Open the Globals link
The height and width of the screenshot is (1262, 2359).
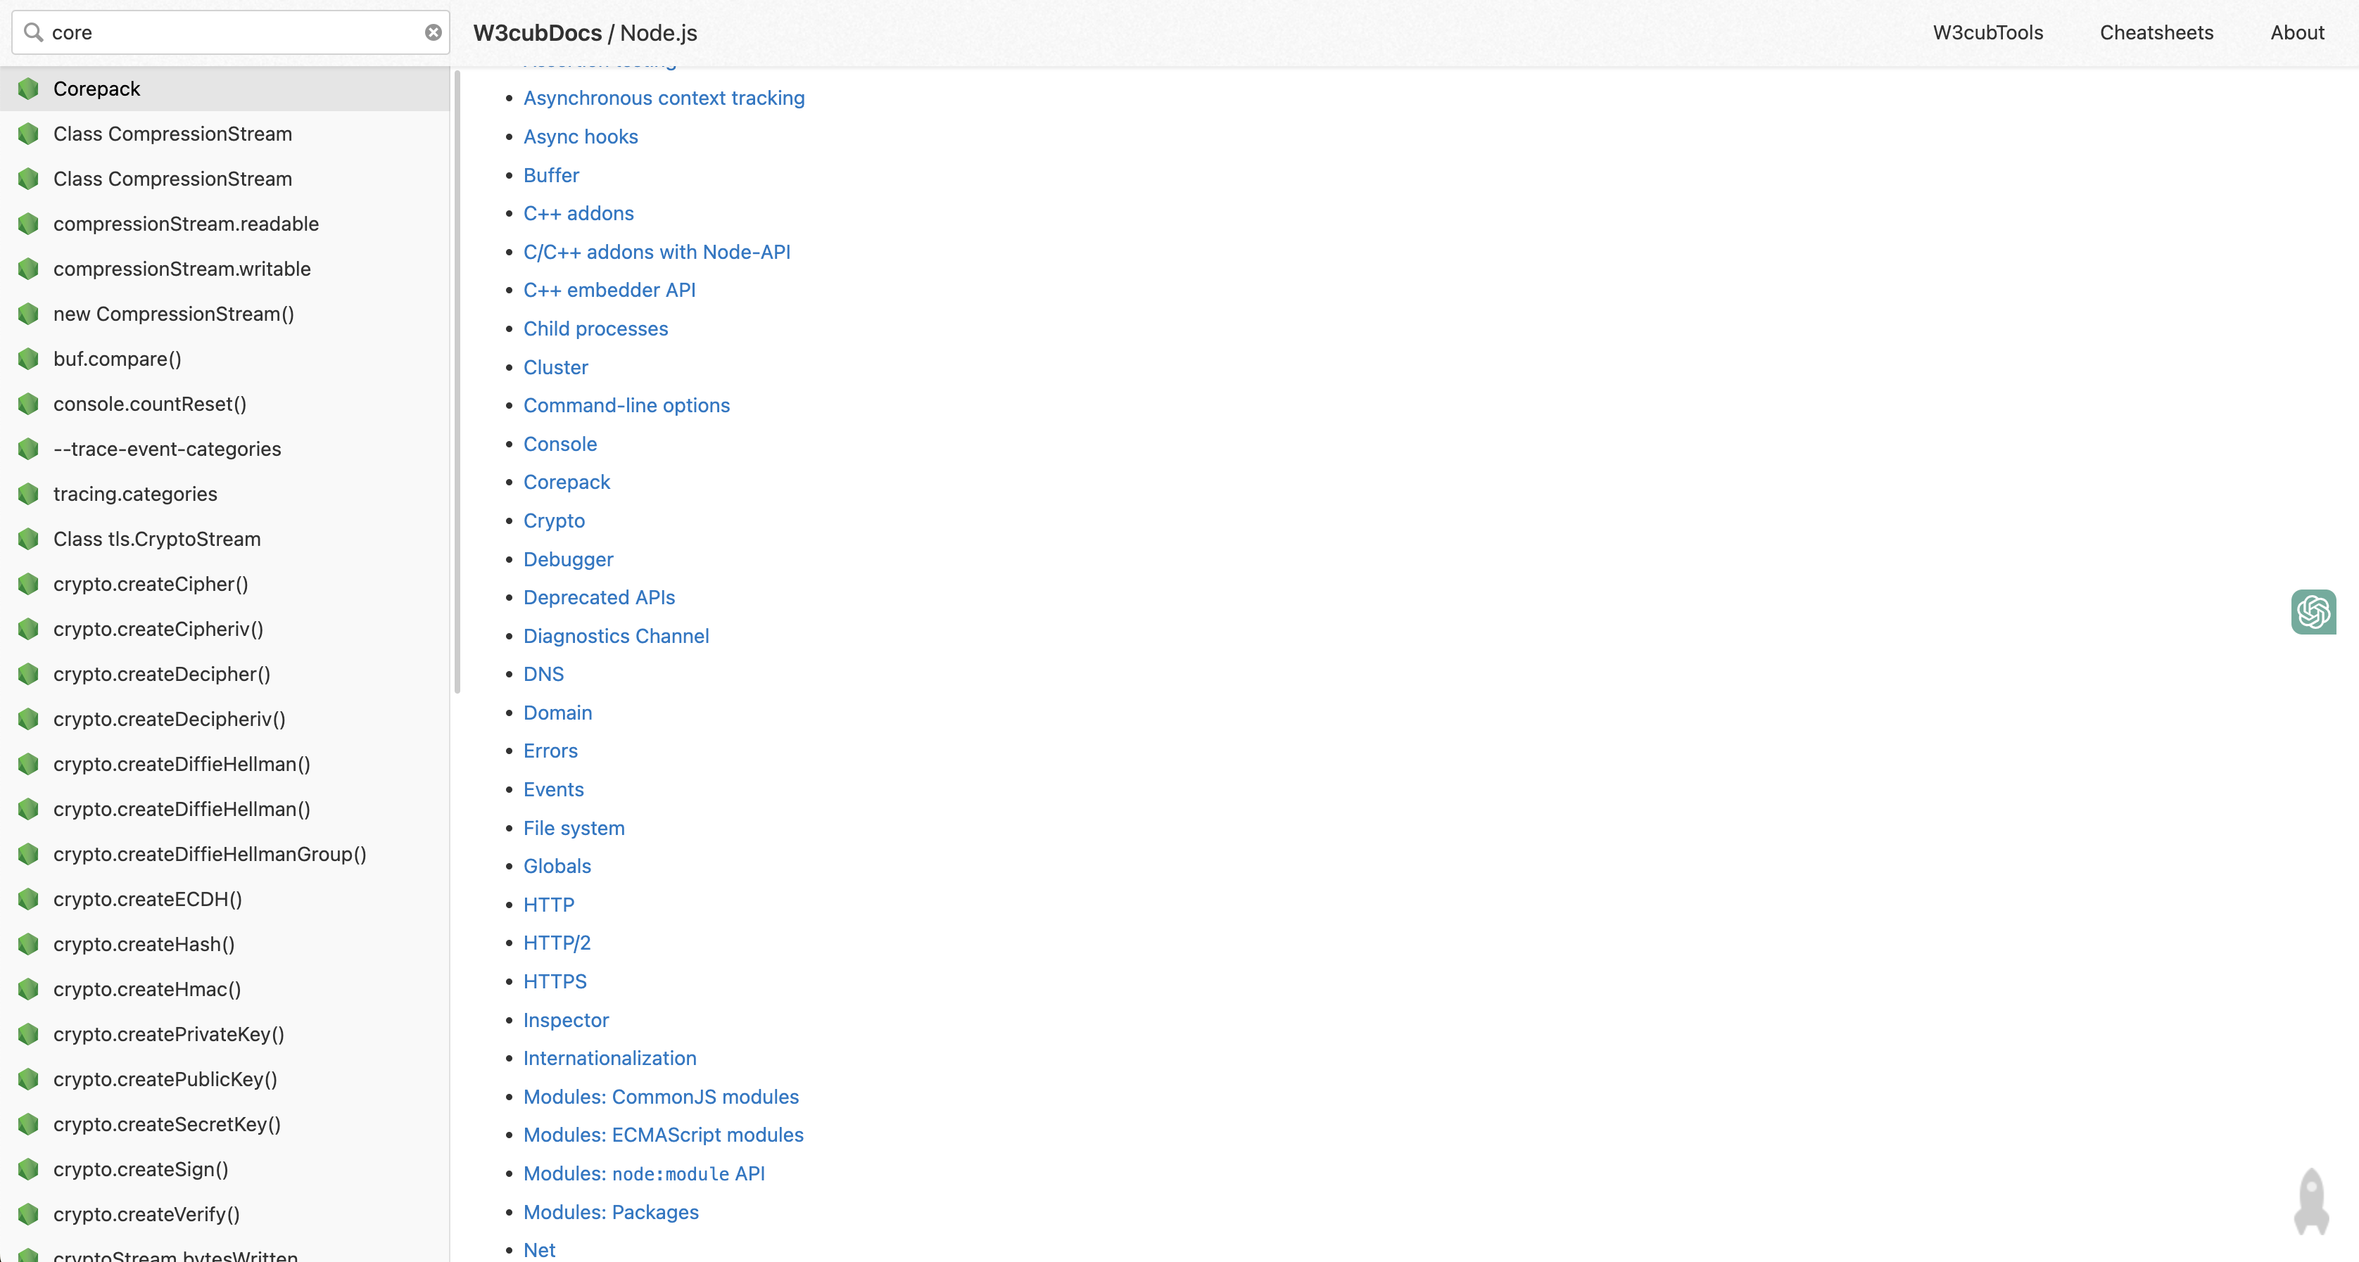pyautogui.click(x=557, y=866)
